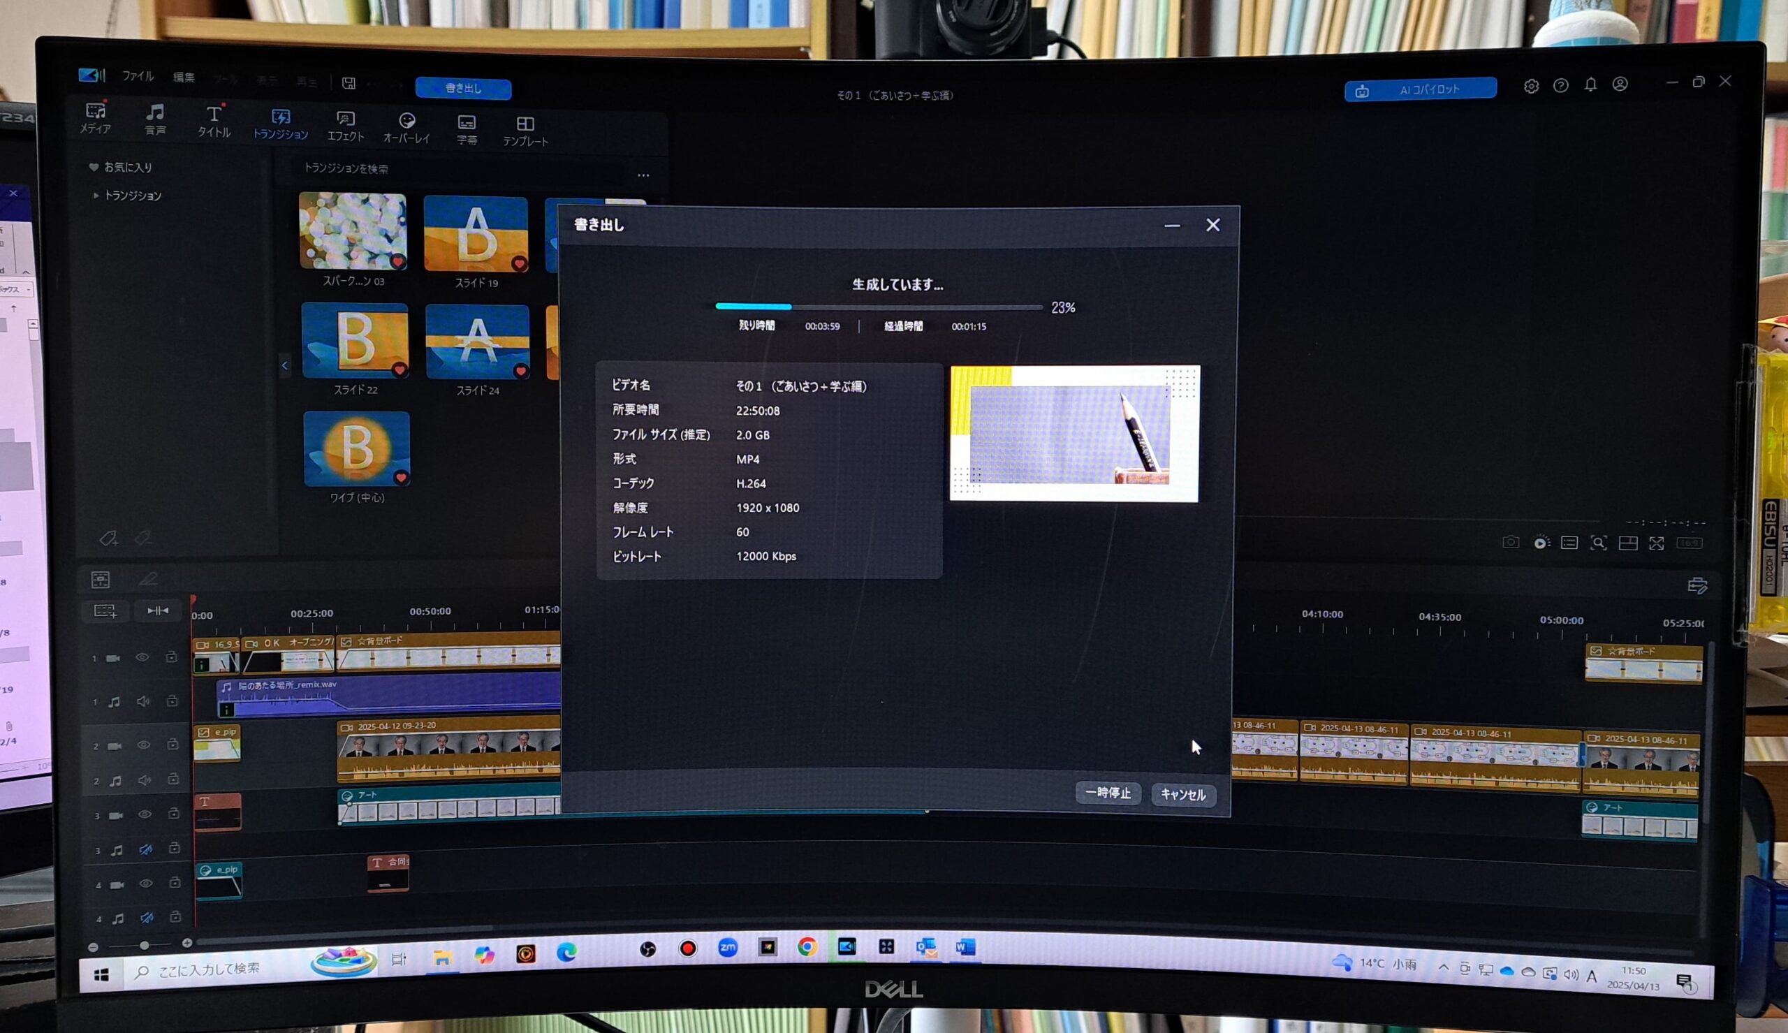Image resolution: width=1788 pixels, height=1033 pixels.
Task: Unmute audio track 3 speaker
Action: pos(146,849)
